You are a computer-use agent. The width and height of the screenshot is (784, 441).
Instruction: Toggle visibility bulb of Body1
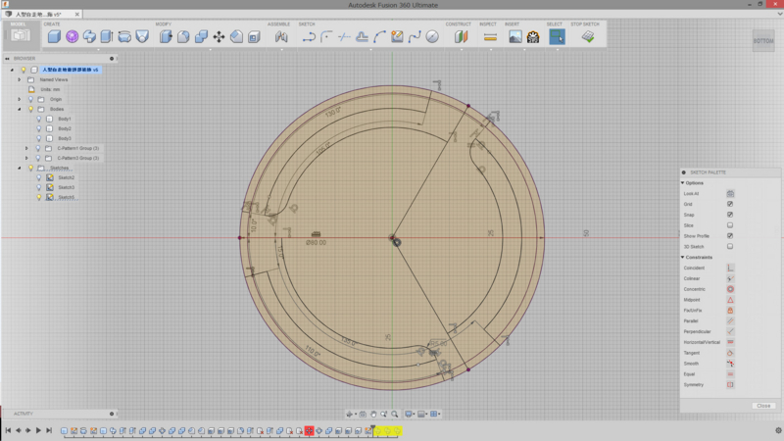[x=39, y=119]
